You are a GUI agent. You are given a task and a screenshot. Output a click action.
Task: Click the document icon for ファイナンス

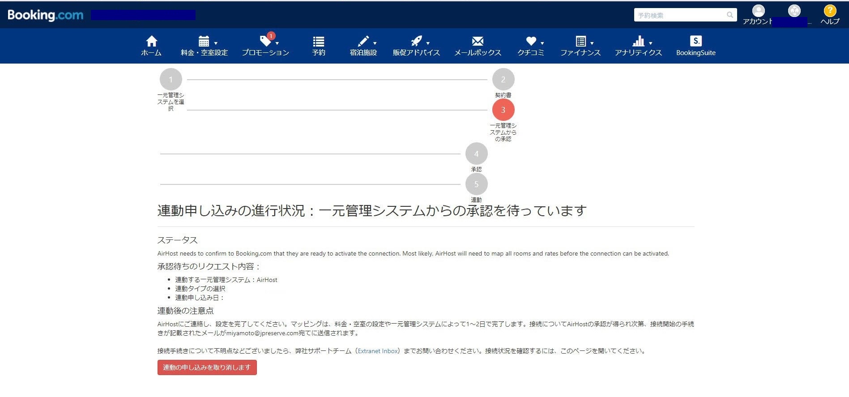[x=580, y=41]
